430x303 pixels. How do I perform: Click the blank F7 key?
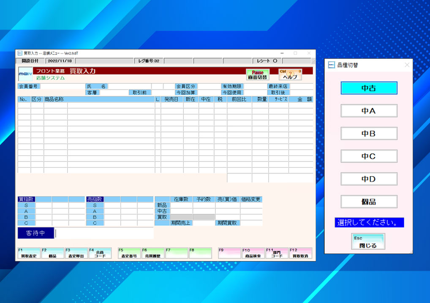pyautogui.click(x=177, y=253)
